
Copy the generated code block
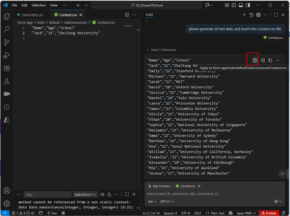[x=270, y=60]
